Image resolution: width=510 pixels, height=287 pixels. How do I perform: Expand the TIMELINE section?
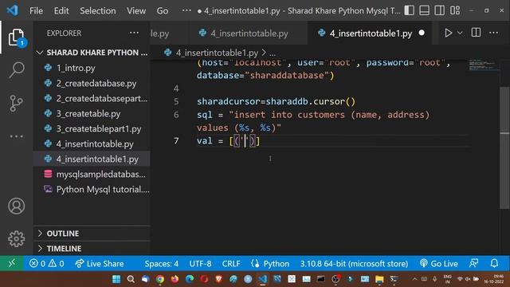click(x=92, y=249)
